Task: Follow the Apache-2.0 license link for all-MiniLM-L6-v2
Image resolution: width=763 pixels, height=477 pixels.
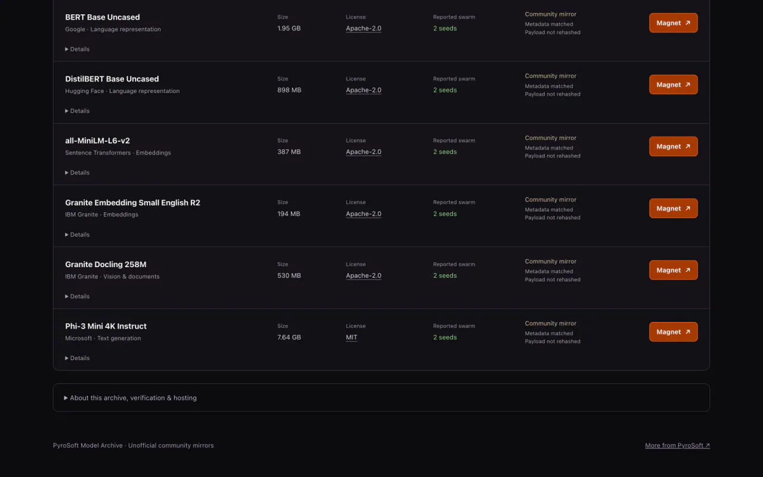Action: pos(364,152)
